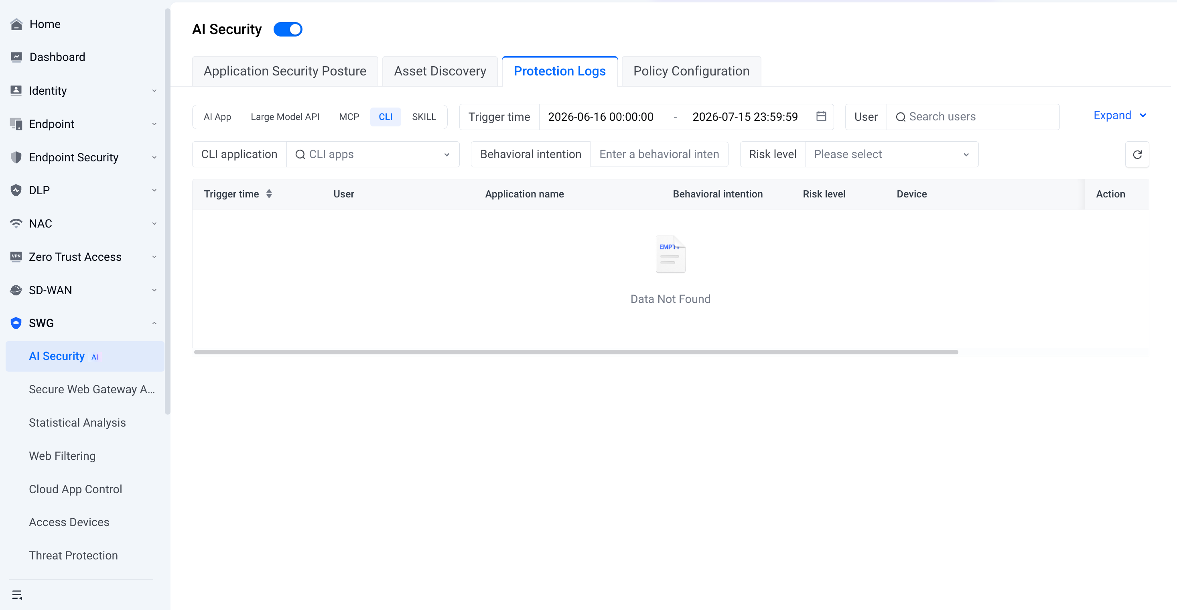Viewport: 1177px width, 610px height.
Task: Open the calendar date picker icon
Action: pyautogui.click(x=821, y=116)
